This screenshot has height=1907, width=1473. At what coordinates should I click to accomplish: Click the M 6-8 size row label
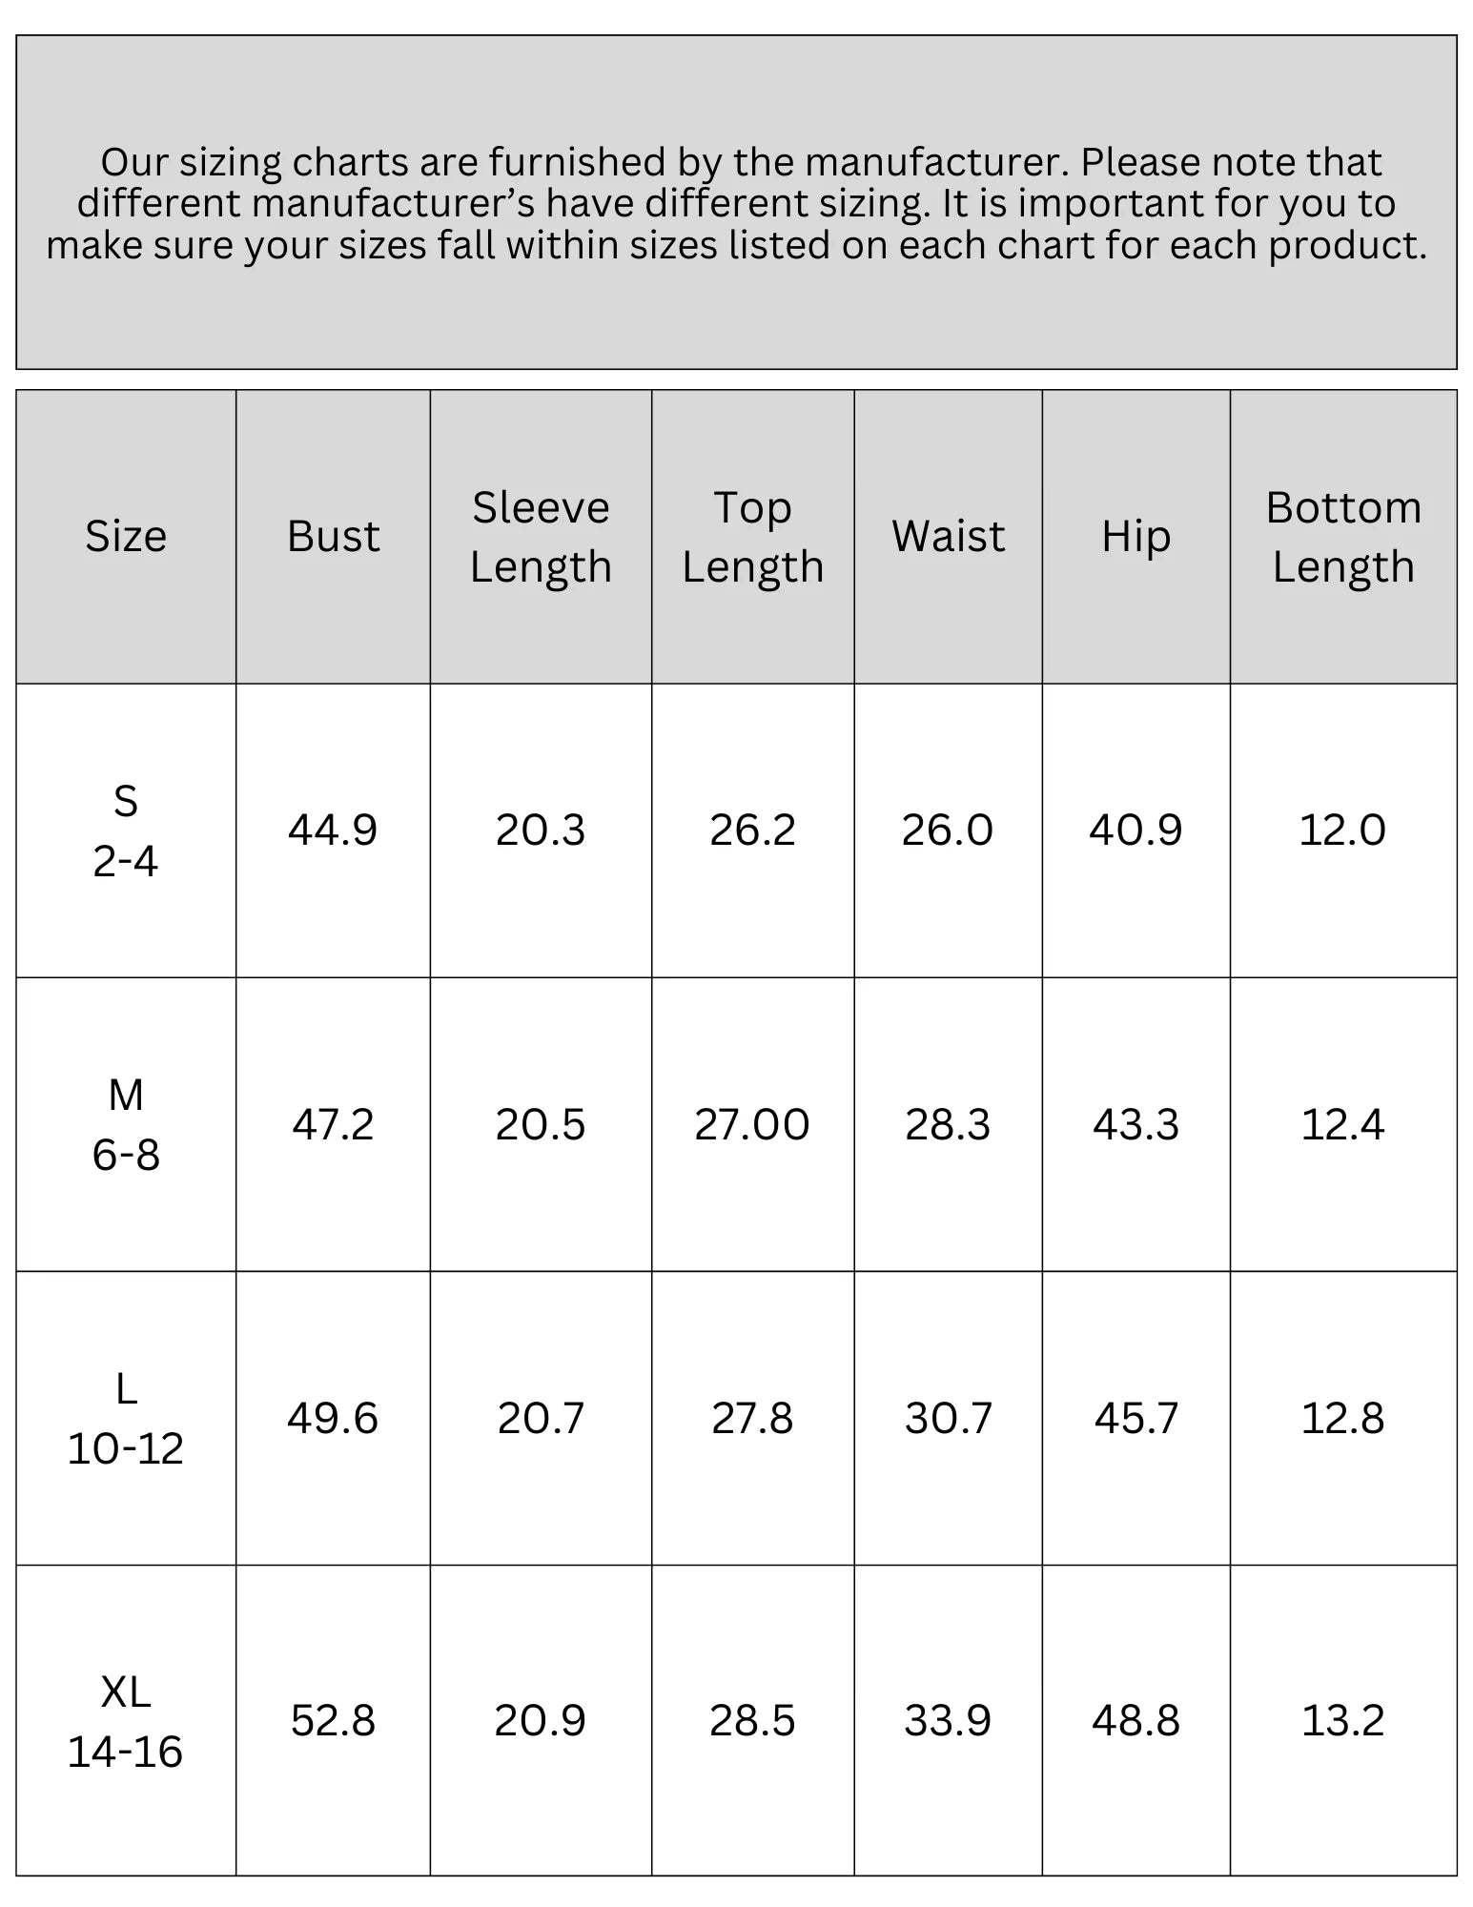click(126, 1124)
